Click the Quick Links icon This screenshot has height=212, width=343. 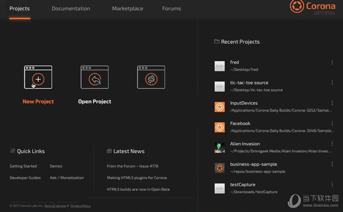coord(13,151)
